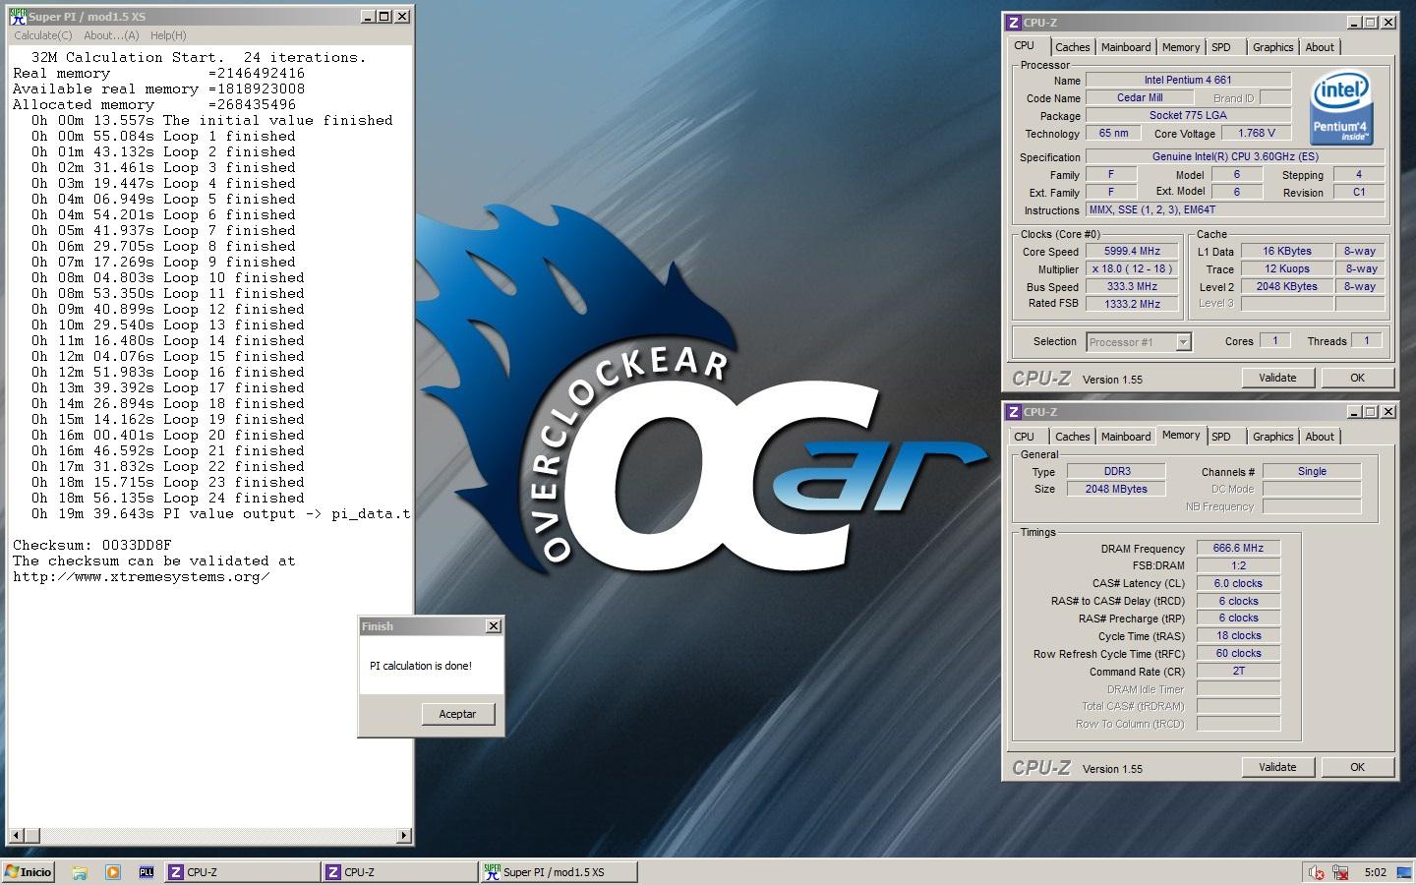Click the Super PI scrollbar right arrow
This screenshot has height=885, width=1416.
tap(404, 836)
